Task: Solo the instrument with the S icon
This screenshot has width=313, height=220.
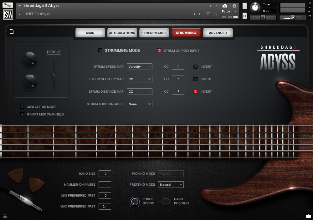Action: [244, 5]
